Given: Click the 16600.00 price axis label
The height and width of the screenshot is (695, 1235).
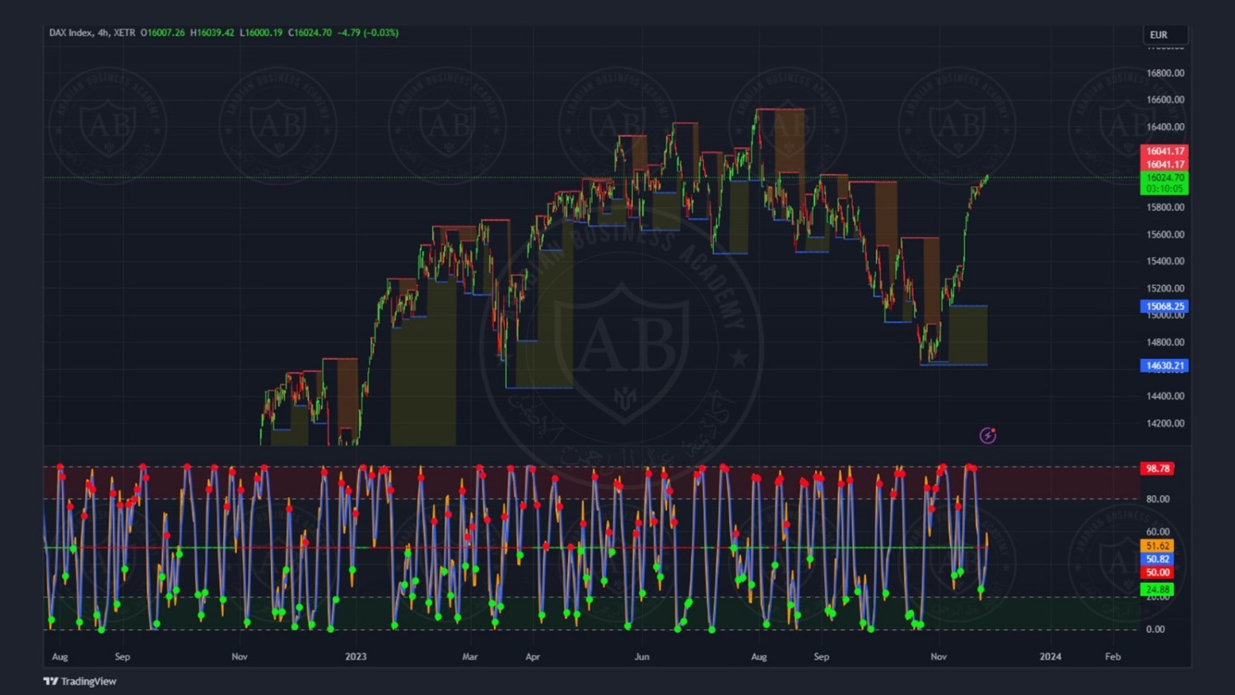Looking at the screenshot, I should (1165, 100).
